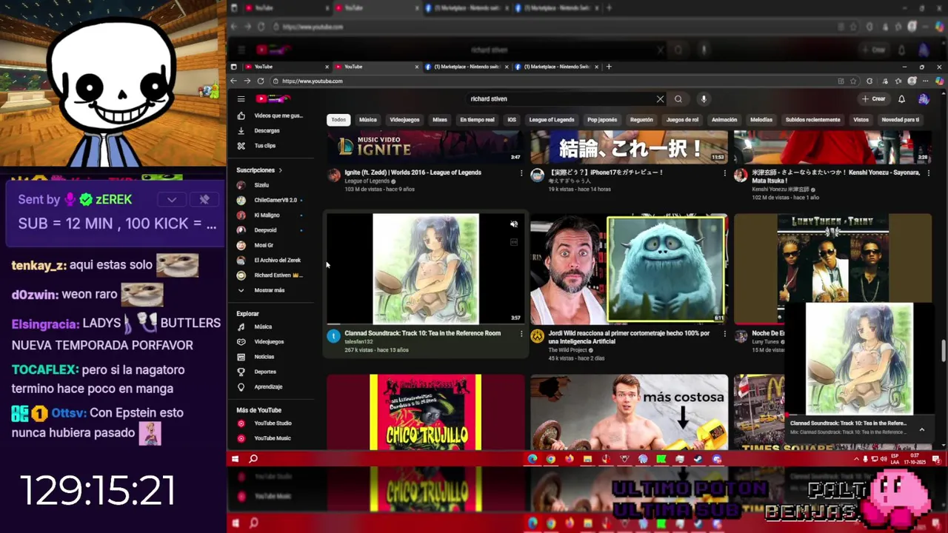Open Steam from the taskbar
Screen dimensions: 948x533
[x=698, y=459]
